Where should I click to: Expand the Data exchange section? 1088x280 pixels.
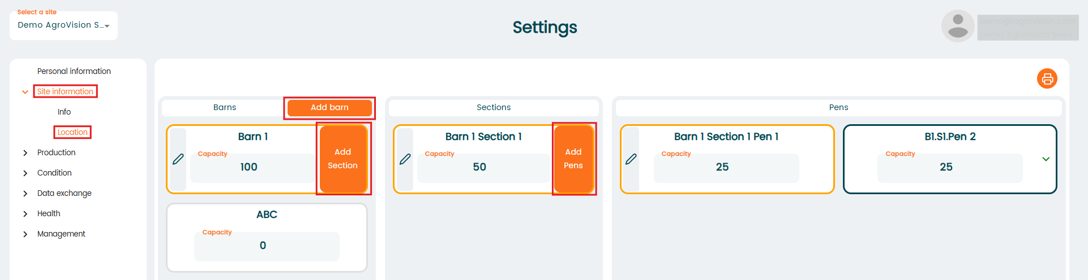[x=25, y=194]
